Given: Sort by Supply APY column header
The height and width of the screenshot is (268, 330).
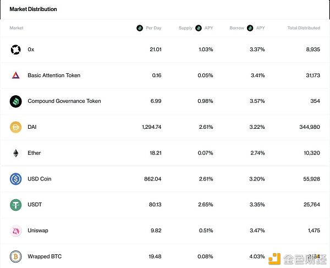Looking at the screenshot, I should click(196, 28).
